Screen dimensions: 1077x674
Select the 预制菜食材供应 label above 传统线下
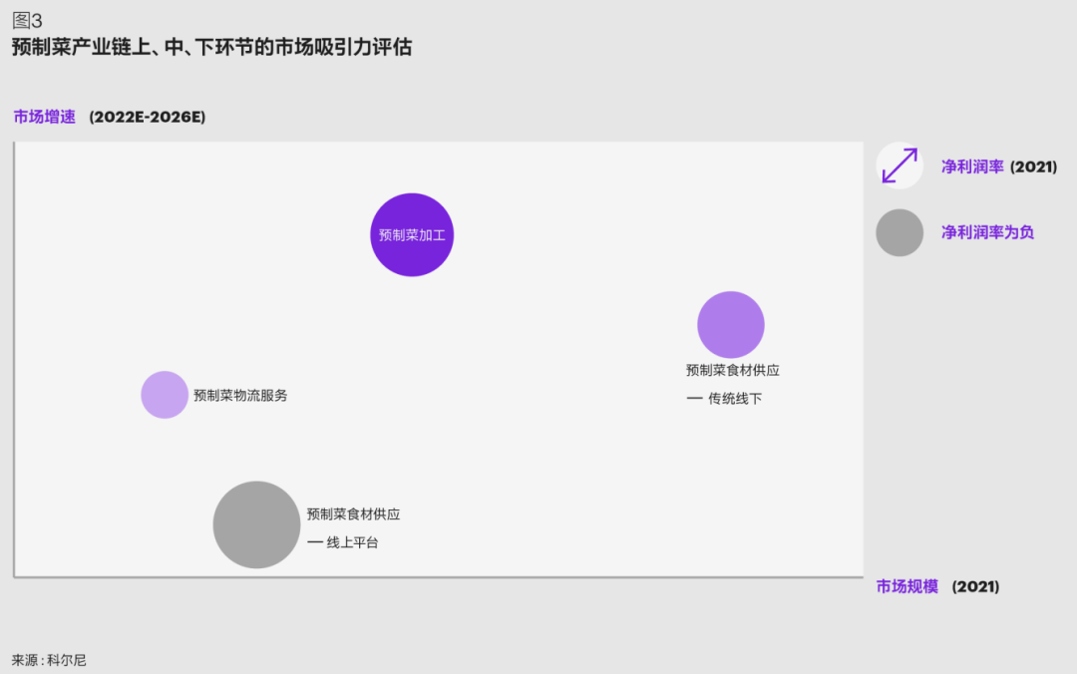pos(732,370)
